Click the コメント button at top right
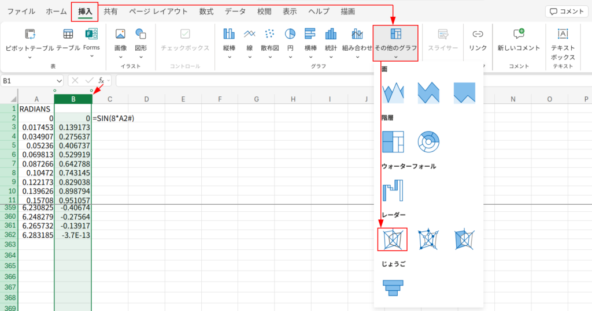Viewport: 592px width, 311px height. pos(566,12)
